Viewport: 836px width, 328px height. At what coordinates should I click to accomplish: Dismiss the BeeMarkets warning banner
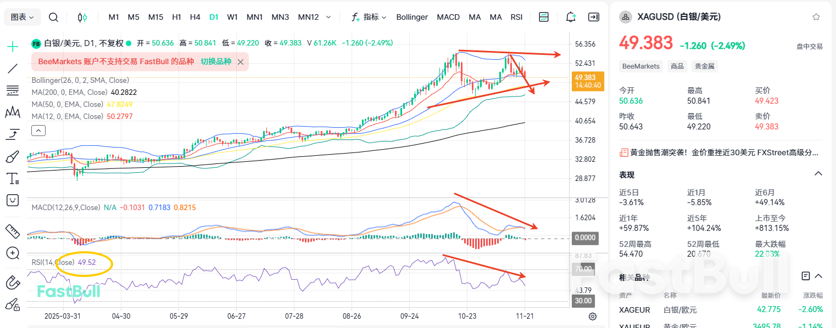pos(241,62)
